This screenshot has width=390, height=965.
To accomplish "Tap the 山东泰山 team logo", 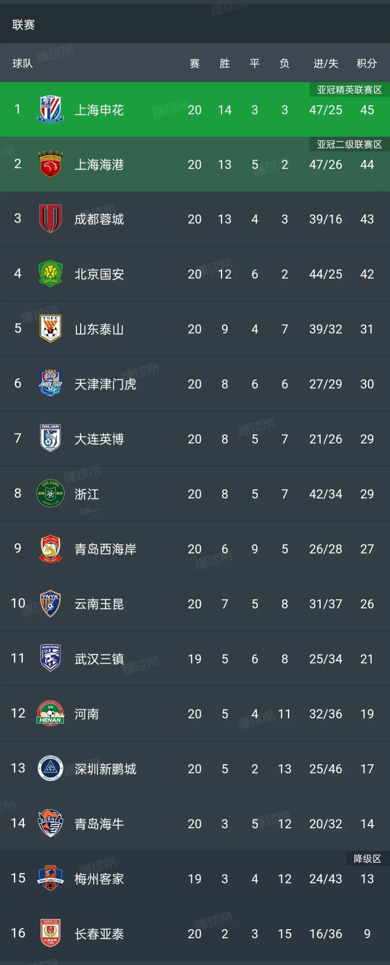I will pos(50,329).
